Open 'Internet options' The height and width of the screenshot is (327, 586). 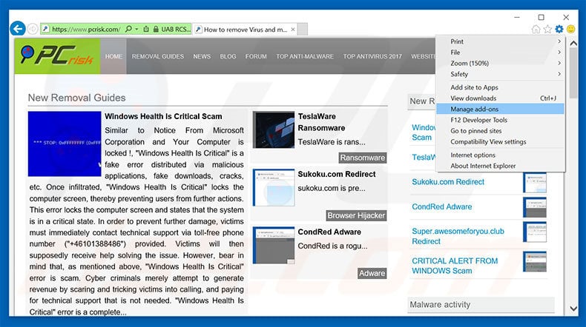[x=500, y=155]
